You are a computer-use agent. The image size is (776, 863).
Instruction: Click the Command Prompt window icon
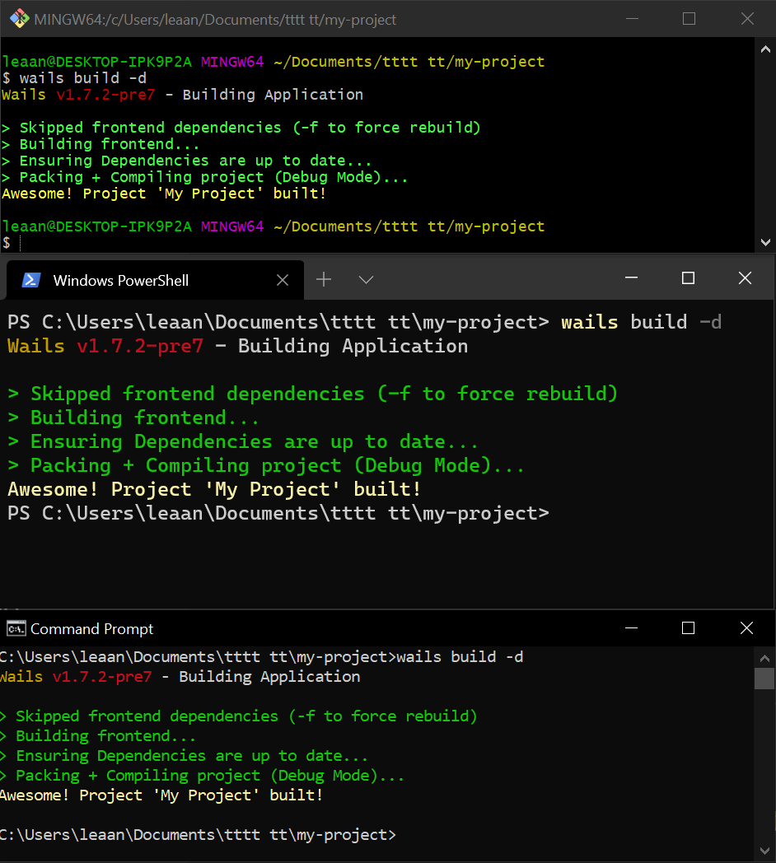16,628
